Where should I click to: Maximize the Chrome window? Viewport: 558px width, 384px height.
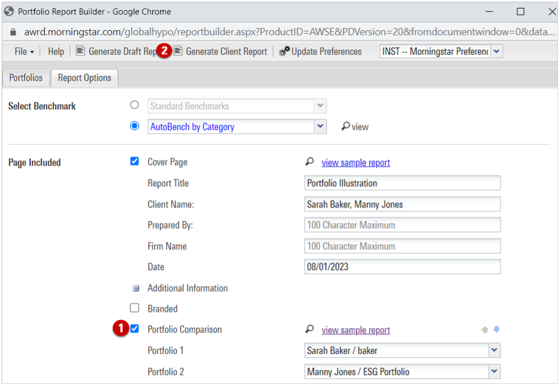coord(520,11)
